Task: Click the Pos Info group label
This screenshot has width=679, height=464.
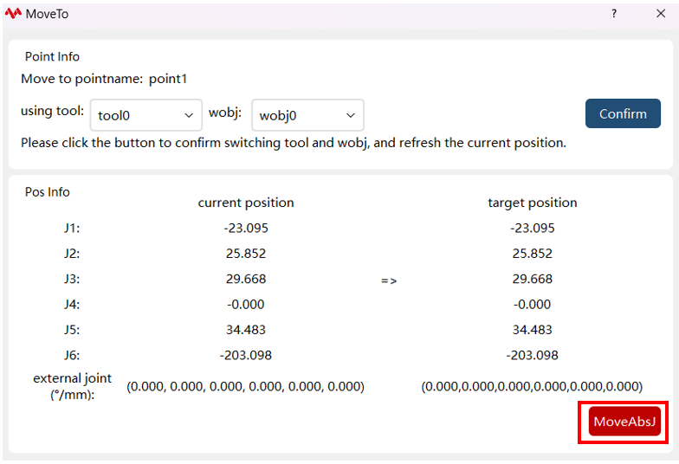Action: (x=47, y=192)
